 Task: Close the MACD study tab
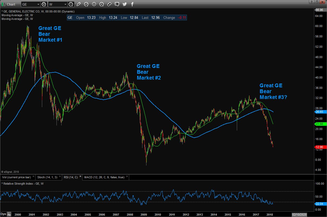[127, 176]
